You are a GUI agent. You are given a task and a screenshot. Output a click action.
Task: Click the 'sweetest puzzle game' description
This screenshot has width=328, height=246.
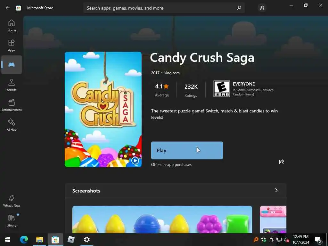214,114
